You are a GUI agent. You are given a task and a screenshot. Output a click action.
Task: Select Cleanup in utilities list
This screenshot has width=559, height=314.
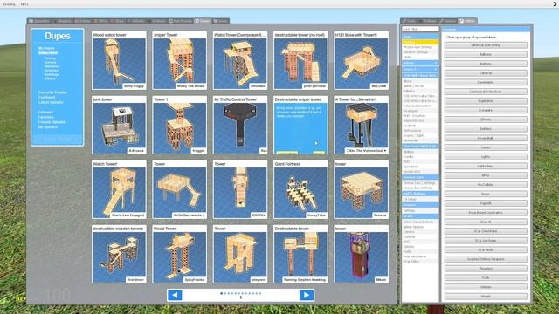420,42
